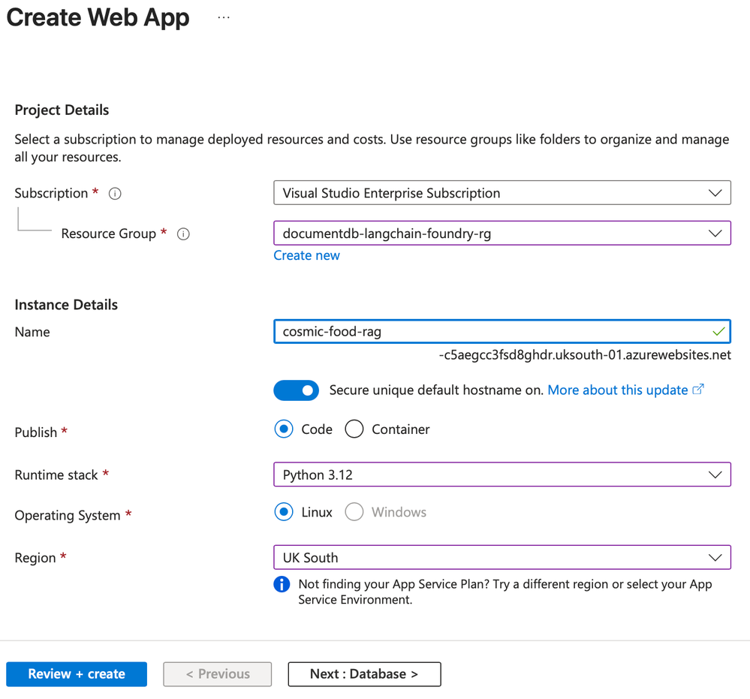
Task: Click the Subscription info icon
Action: pos(115,194)
